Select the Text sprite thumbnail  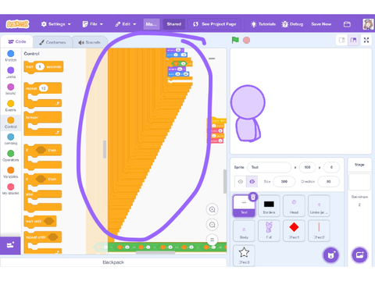244,205
